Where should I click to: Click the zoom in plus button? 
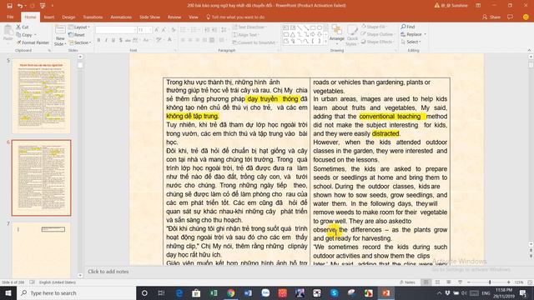tap(508, 282)
